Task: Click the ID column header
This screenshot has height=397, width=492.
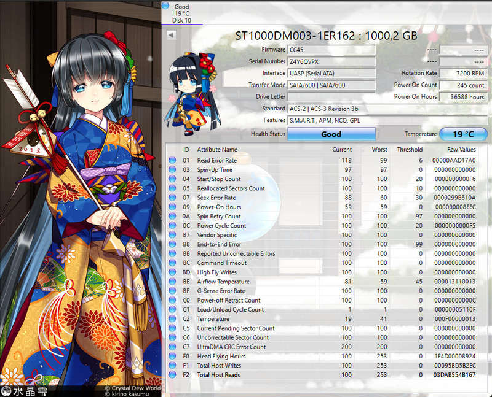Action: pyautogui.click(x=186, y=150)
